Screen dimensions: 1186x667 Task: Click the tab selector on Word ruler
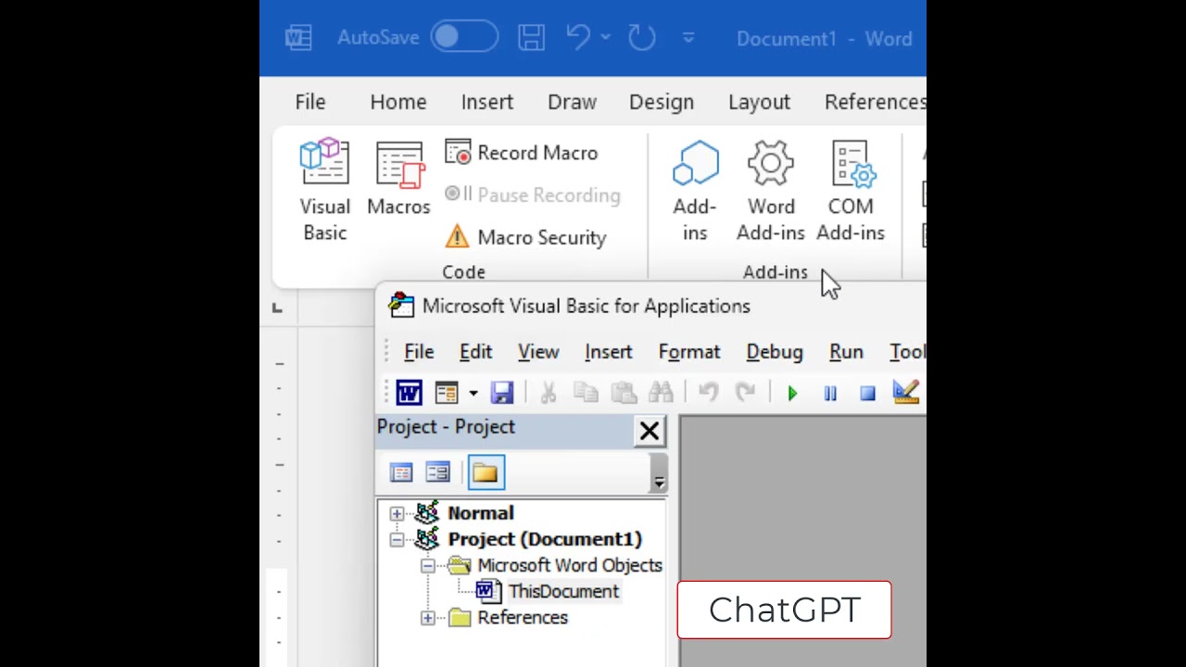point(277,308)
